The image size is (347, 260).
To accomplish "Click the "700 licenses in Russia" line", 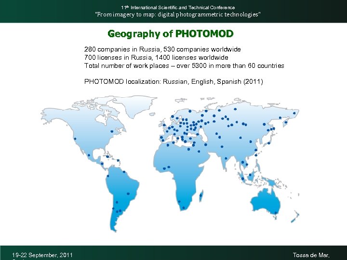I will tap(156, 57).
